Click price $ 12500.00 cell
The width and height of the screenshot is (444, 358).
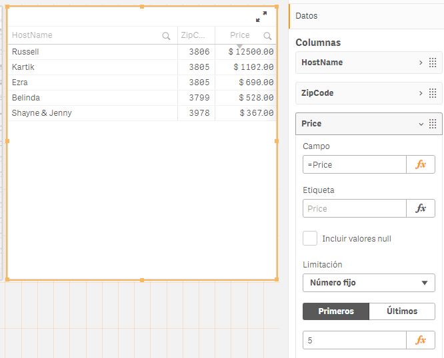(x=245, y=52)
